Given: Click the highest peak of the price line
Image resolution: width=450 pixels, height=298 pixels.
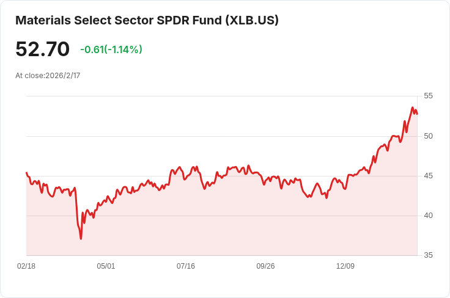Looking at the screenshot, I should coord(413,107).
